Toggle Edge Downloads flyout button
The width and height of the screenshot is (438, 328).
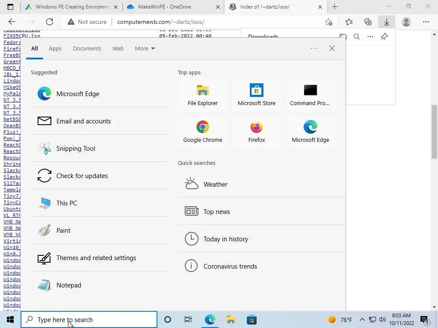point(387,22)
